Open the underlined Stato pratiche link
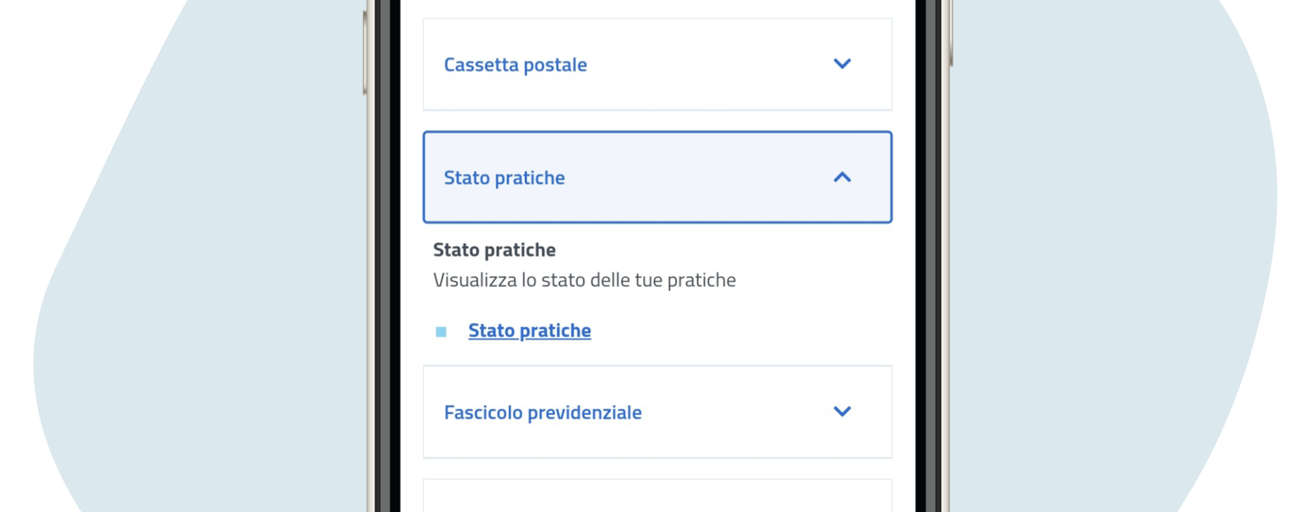This screenshot has height=512, width=1312. click(x=530, y=330)
